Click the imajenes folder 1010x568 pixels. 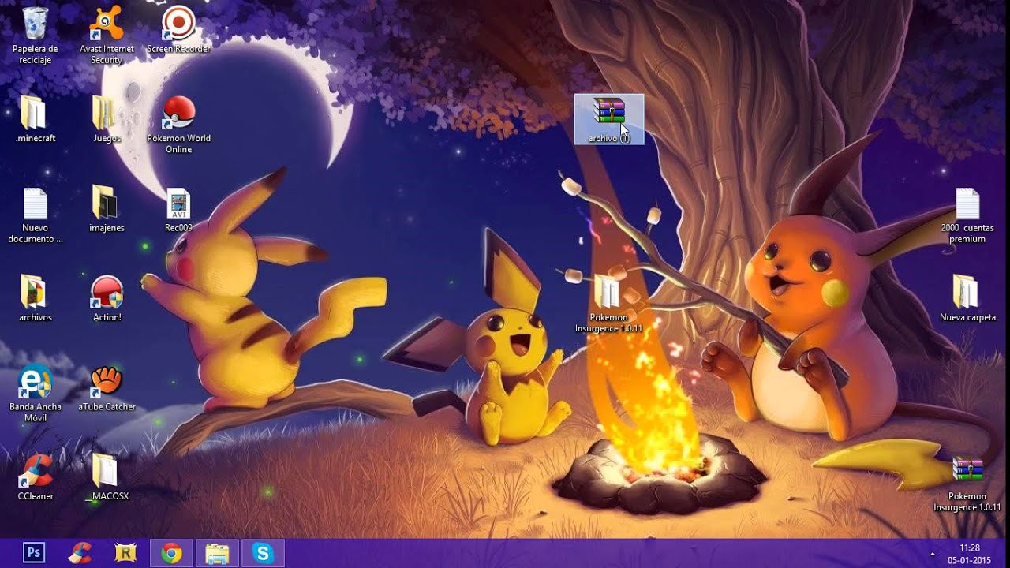tap(107, 209)
